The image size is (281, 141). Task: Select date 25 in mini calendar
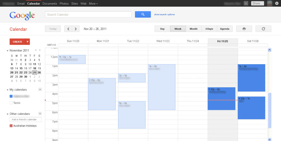pyautogui.click(x=34, y=73)
